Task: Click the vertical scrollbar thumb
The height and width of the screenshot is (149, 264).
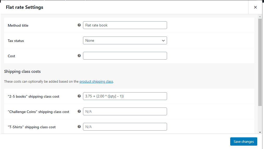Action: pyautogui.click(x=260, y=62)
